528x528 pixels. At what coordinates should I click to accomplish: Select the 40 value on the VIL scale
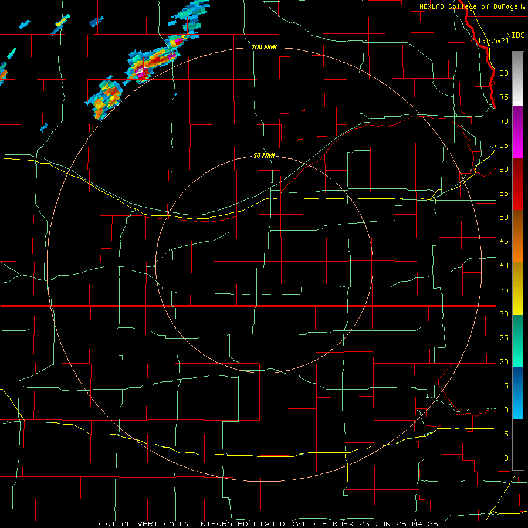coord(504,266)
